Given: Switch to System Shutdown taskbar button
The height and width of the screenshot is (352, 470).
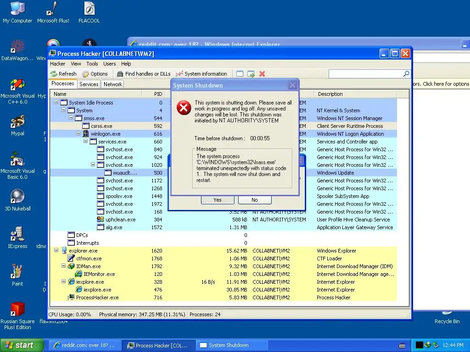Looking at the screenshot, I should [x=233, y=345].
